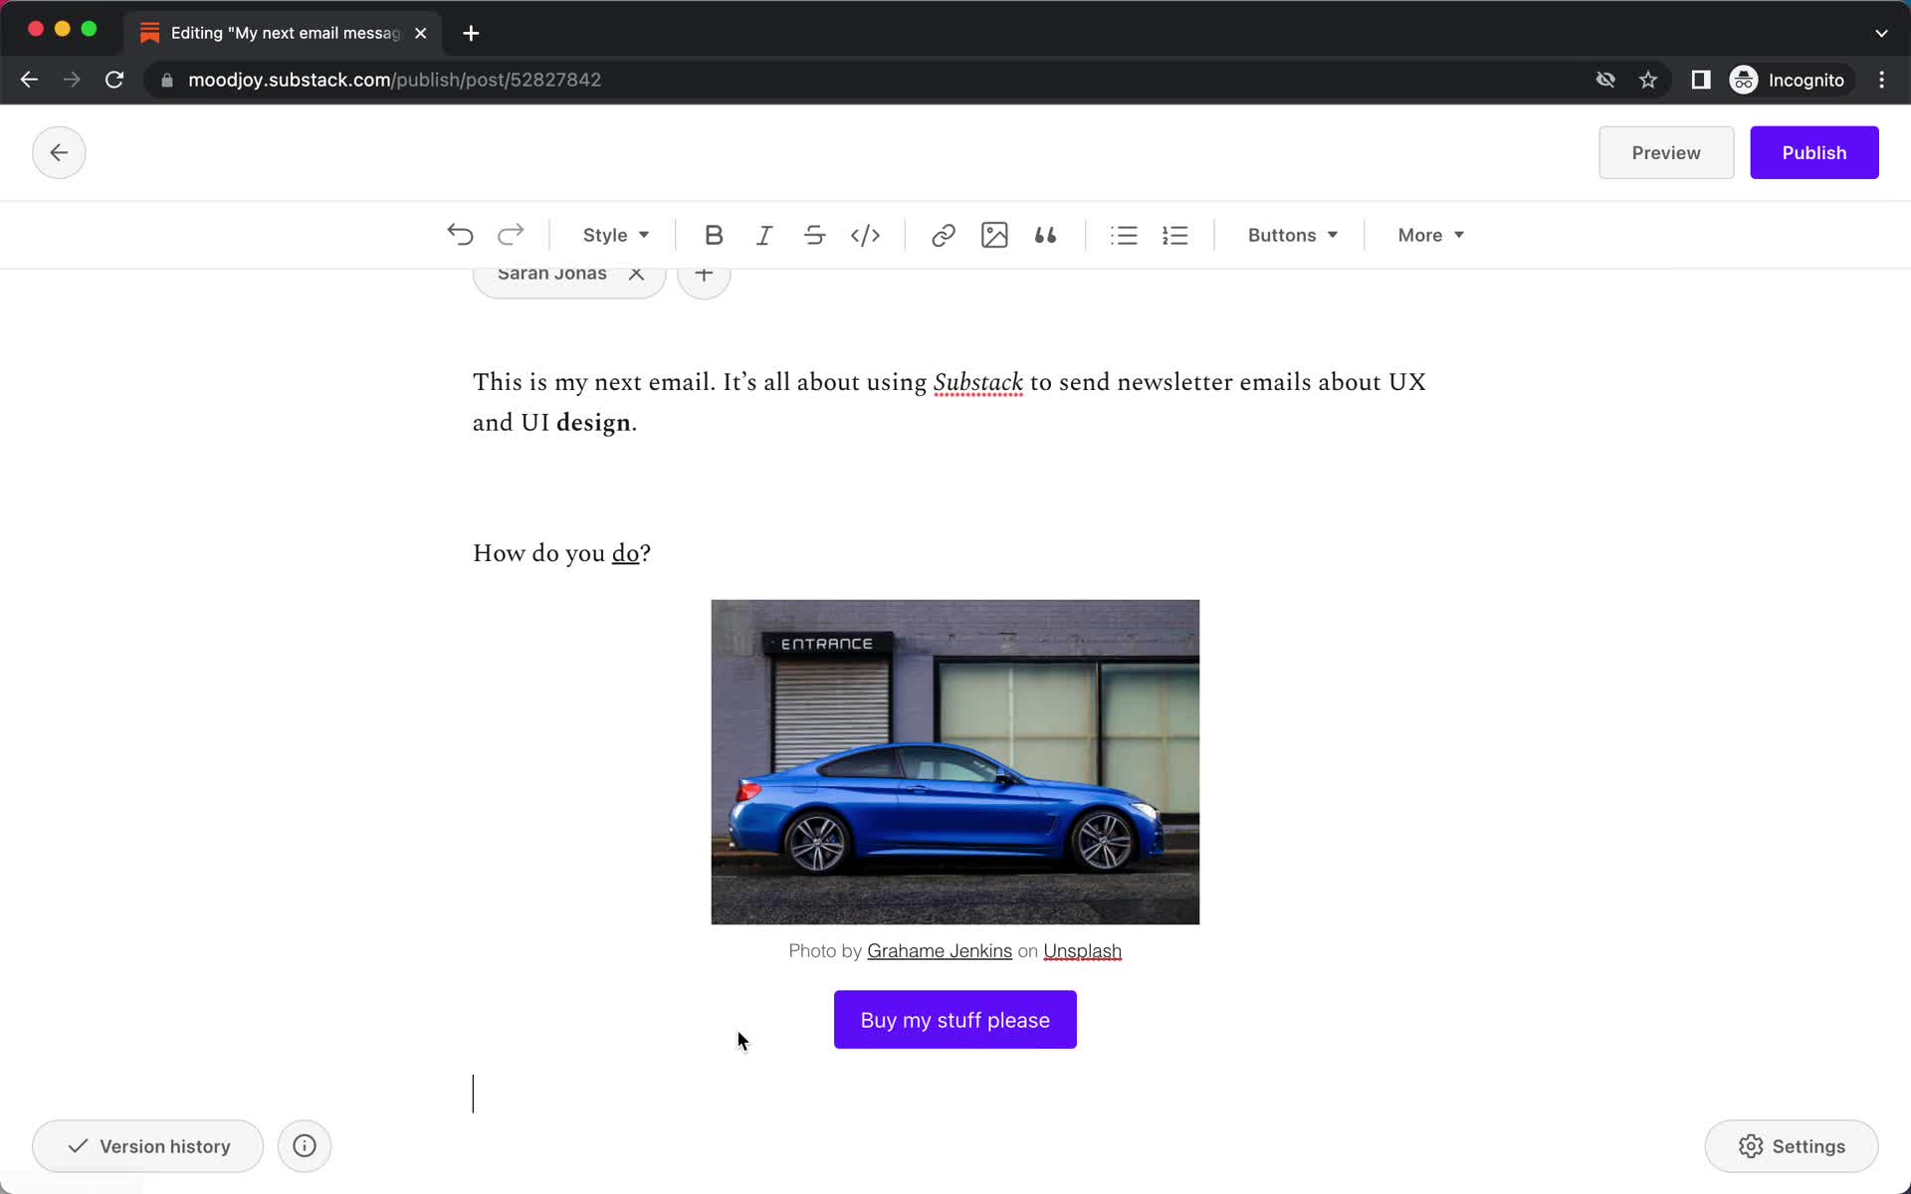
Task: Insert code formatting
Action: pyautogui.click(x=865, y=235)
